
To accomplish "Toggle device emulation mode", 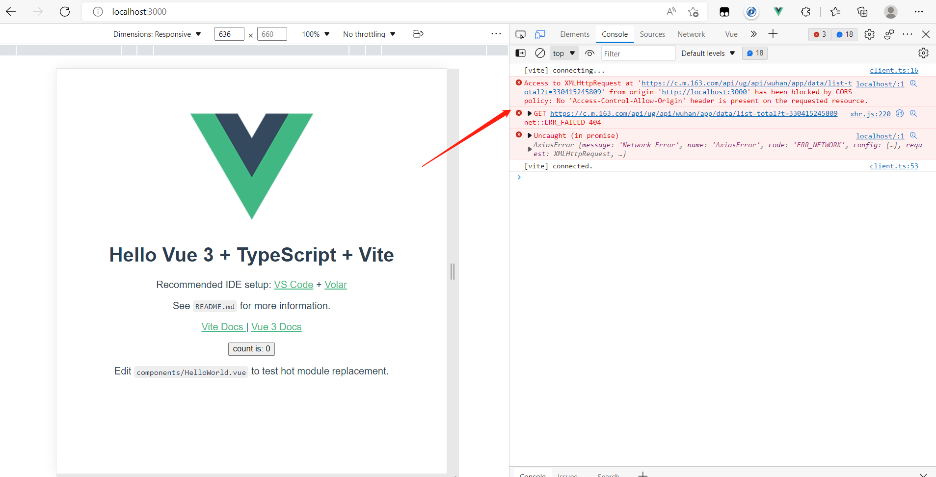I will [540, 34].
